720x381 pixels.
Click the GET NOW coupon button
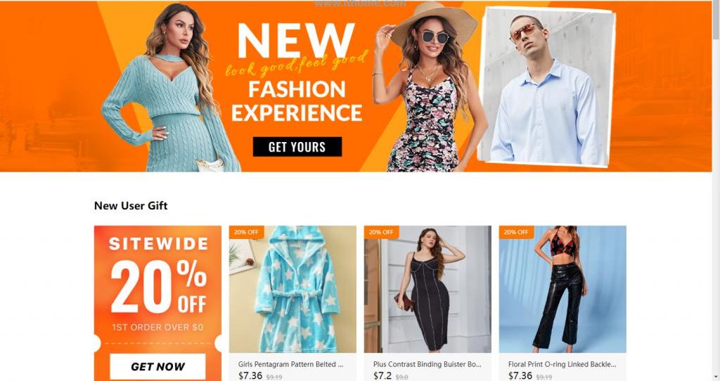click(x=157, y=366)
